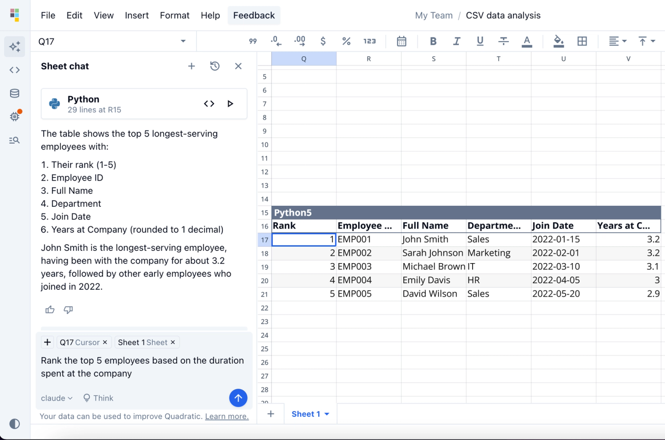The image size is (665, 440).
Task: Open the AI sheet chat sidebar icon
Action: 15,46
